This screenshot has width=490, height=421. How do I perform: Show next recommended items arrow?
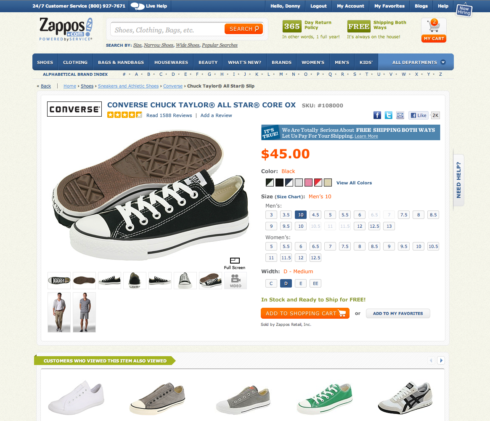pos(441,360)
